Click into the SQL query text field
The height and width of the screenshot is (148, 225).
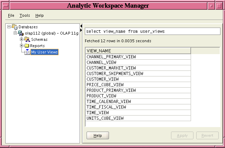tap(152, 31)
